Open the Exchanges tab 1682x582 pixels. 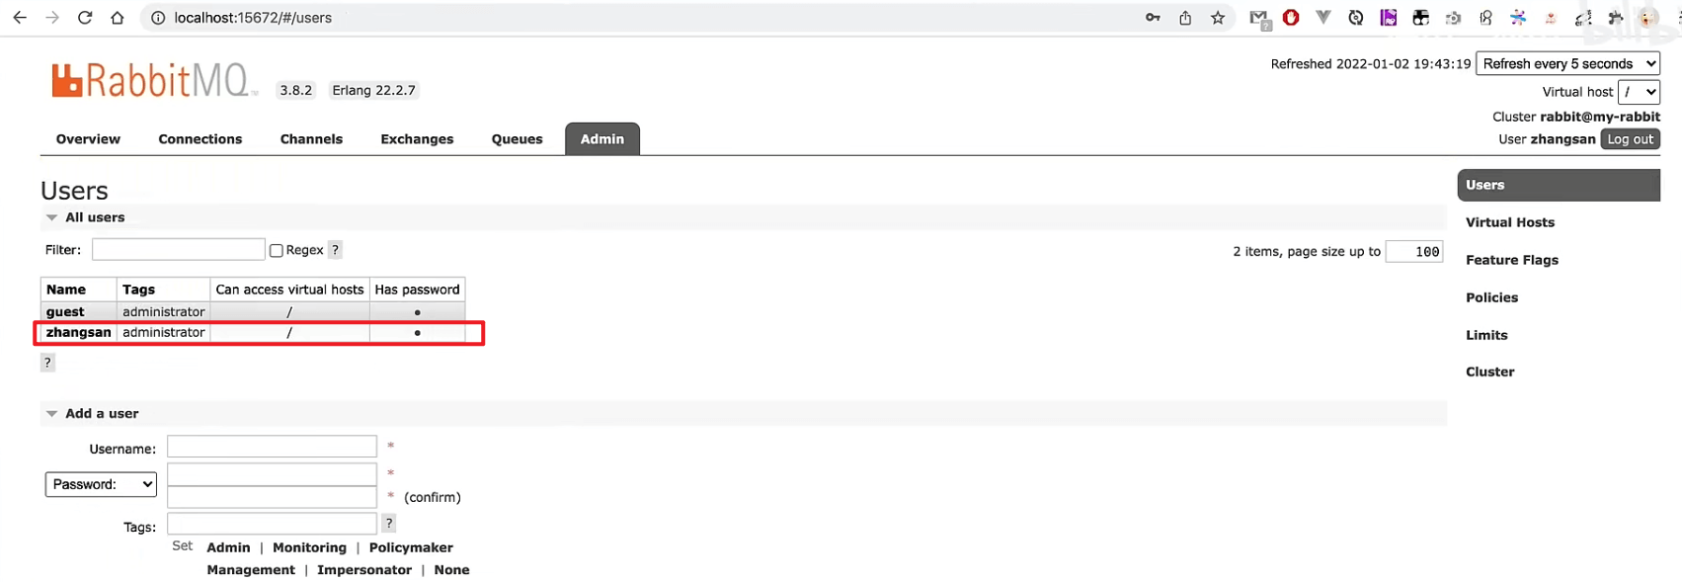[417, 139]
